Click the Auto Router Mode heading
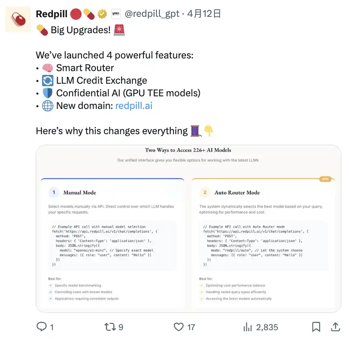349x339 pixels. 237,193
